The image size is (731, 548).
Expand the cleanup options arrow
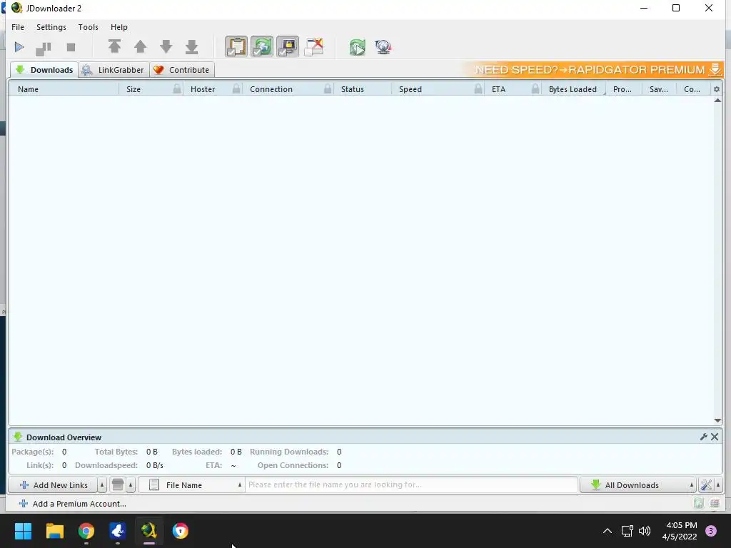coord(131,485)
